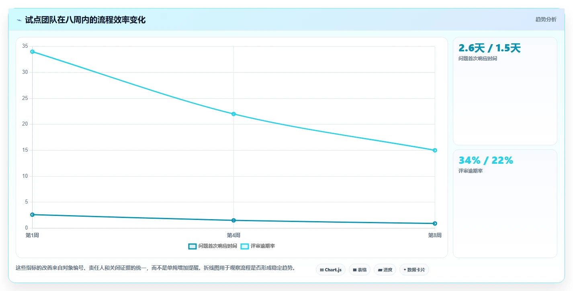573x291 pixels.
Task: Click the 第4周 axis label
Action: [x=233, y=235]
